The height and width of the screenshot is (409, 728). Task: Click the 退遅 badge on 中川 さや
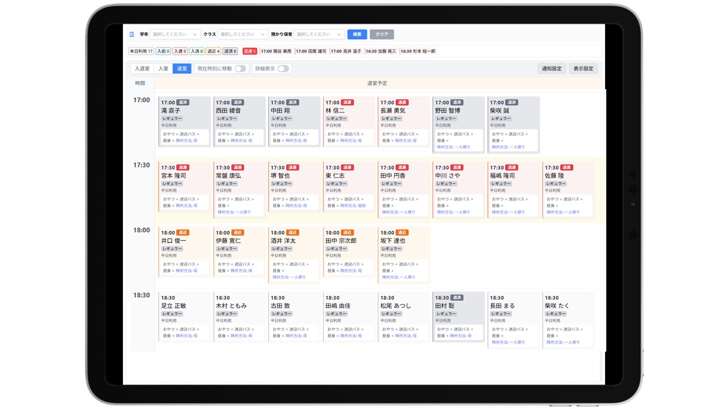457,168
